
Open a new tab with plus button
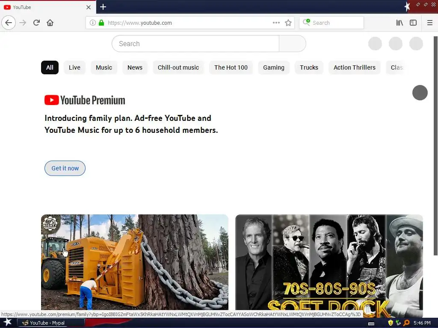point(103,7)
